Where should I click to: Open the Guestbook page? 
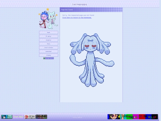pyautogui.click(x=49, y=51)
